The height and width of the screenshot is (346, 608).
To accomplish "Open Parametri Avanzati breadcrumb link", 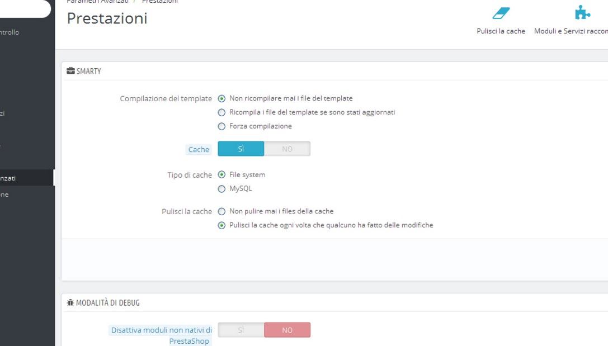I will [x=97, y=2].
